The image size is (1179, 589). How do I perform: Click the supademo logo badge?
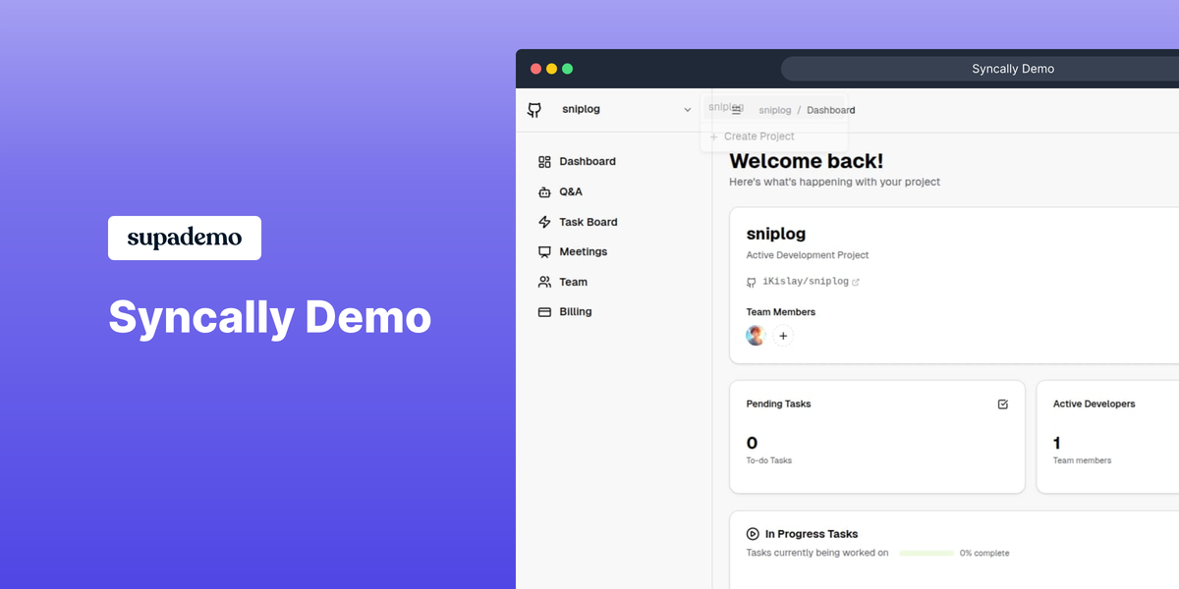(x=185, y=239)
